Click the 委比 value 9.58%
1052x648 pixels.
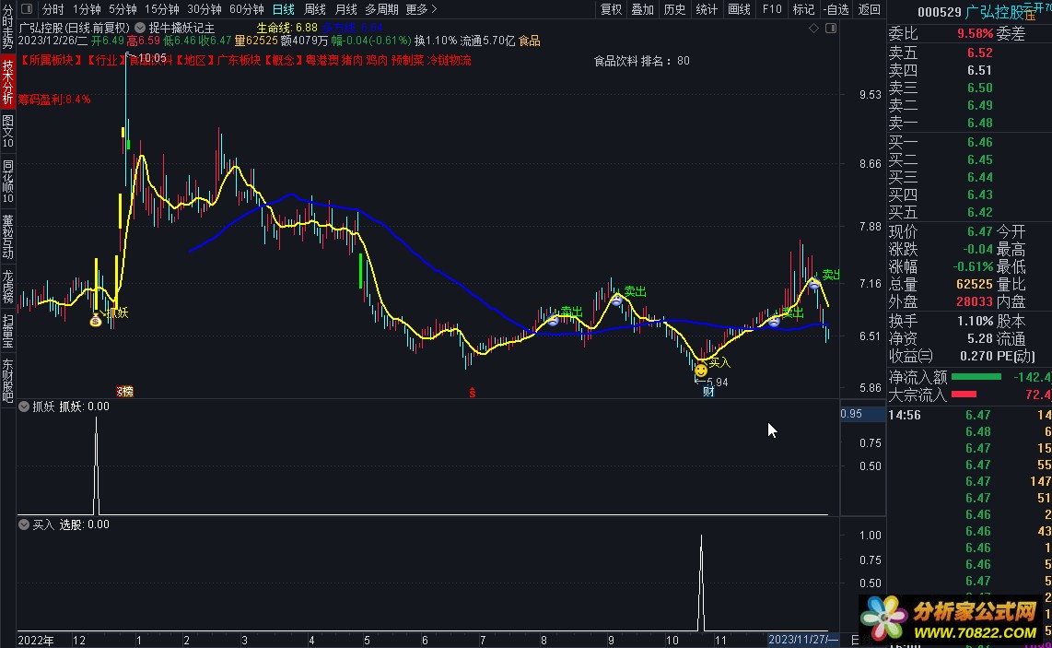coord(975,33)
